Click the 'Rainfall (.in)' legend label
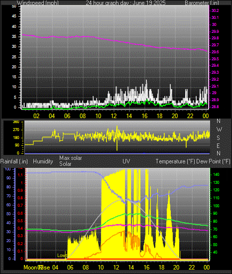This screenshot has height=274, width=232. (14, 161)
